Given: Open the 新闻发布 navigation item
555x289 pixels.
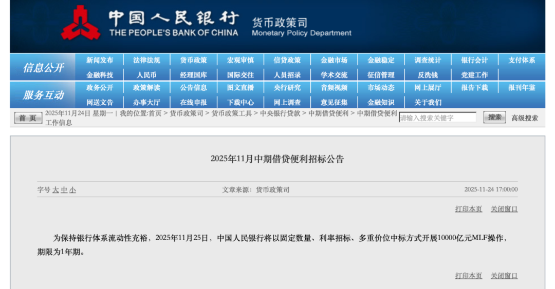Looking at the screenshot, I should coord(100,60).
